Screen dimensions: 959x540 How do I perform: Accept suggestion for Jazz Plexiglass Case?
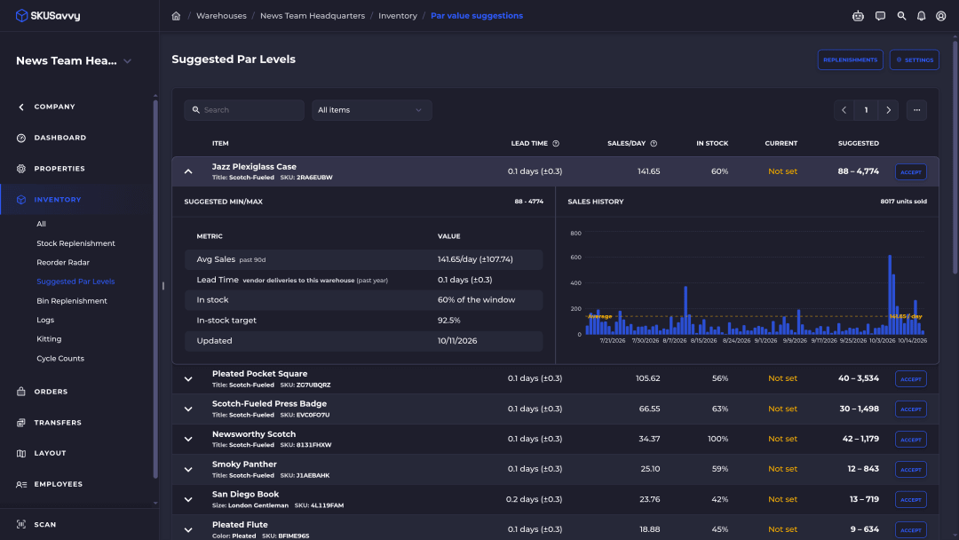point(911,171)
